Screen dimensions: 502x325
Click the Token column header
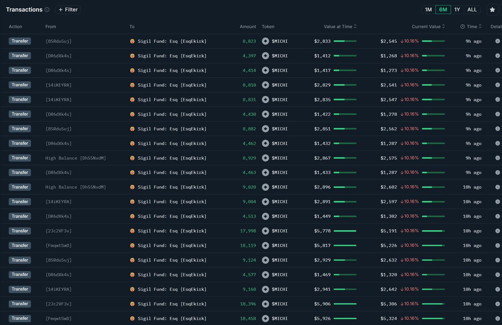(268, 27)
